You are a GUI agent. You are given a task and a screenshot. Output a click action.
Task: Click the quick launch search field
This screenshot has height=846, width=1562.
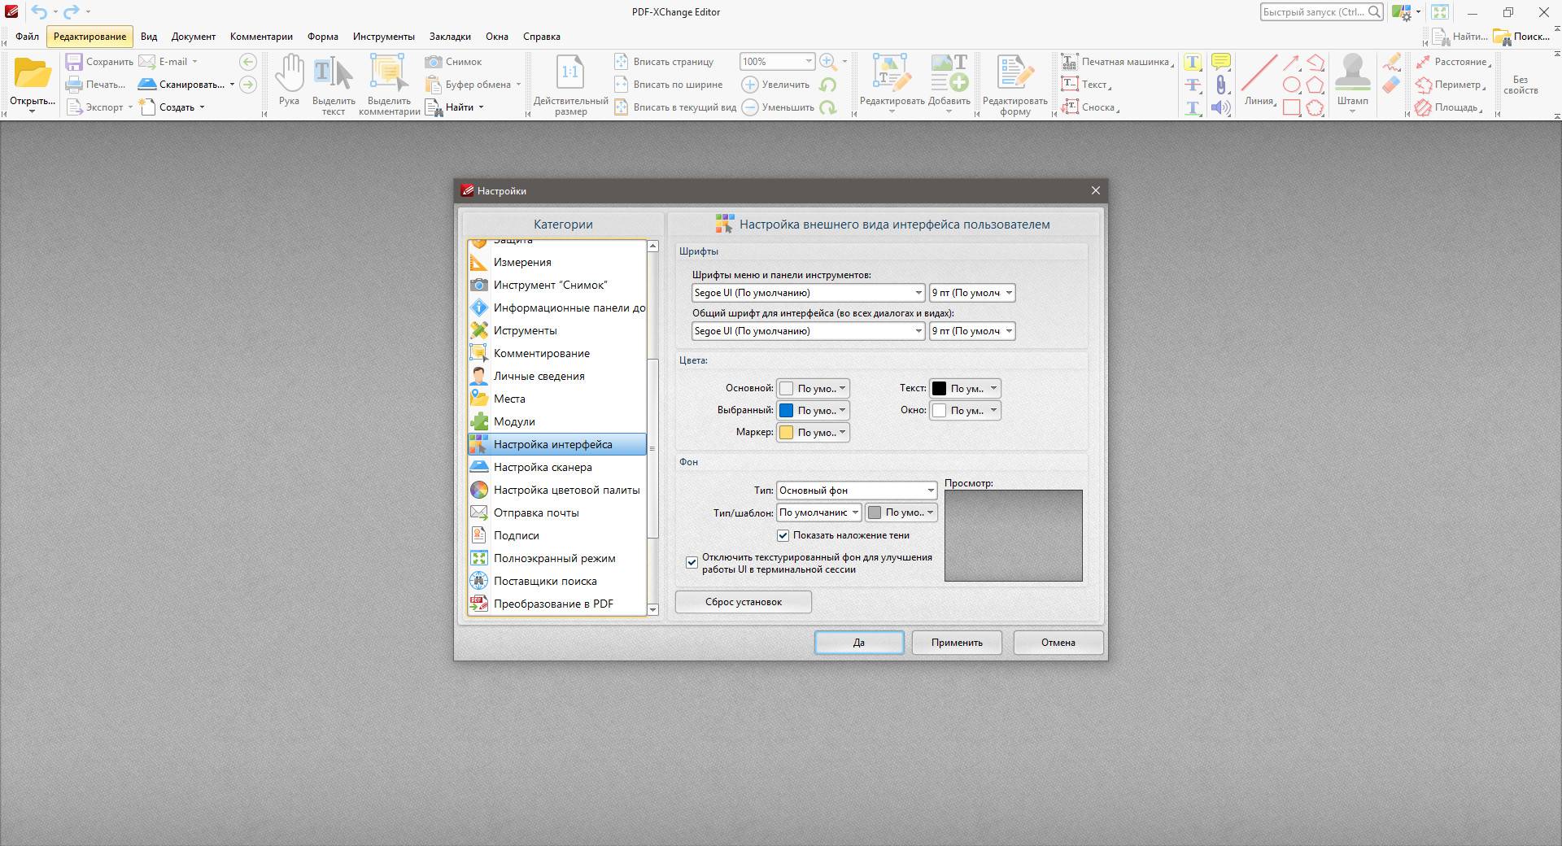click(x=1313, y=12)
